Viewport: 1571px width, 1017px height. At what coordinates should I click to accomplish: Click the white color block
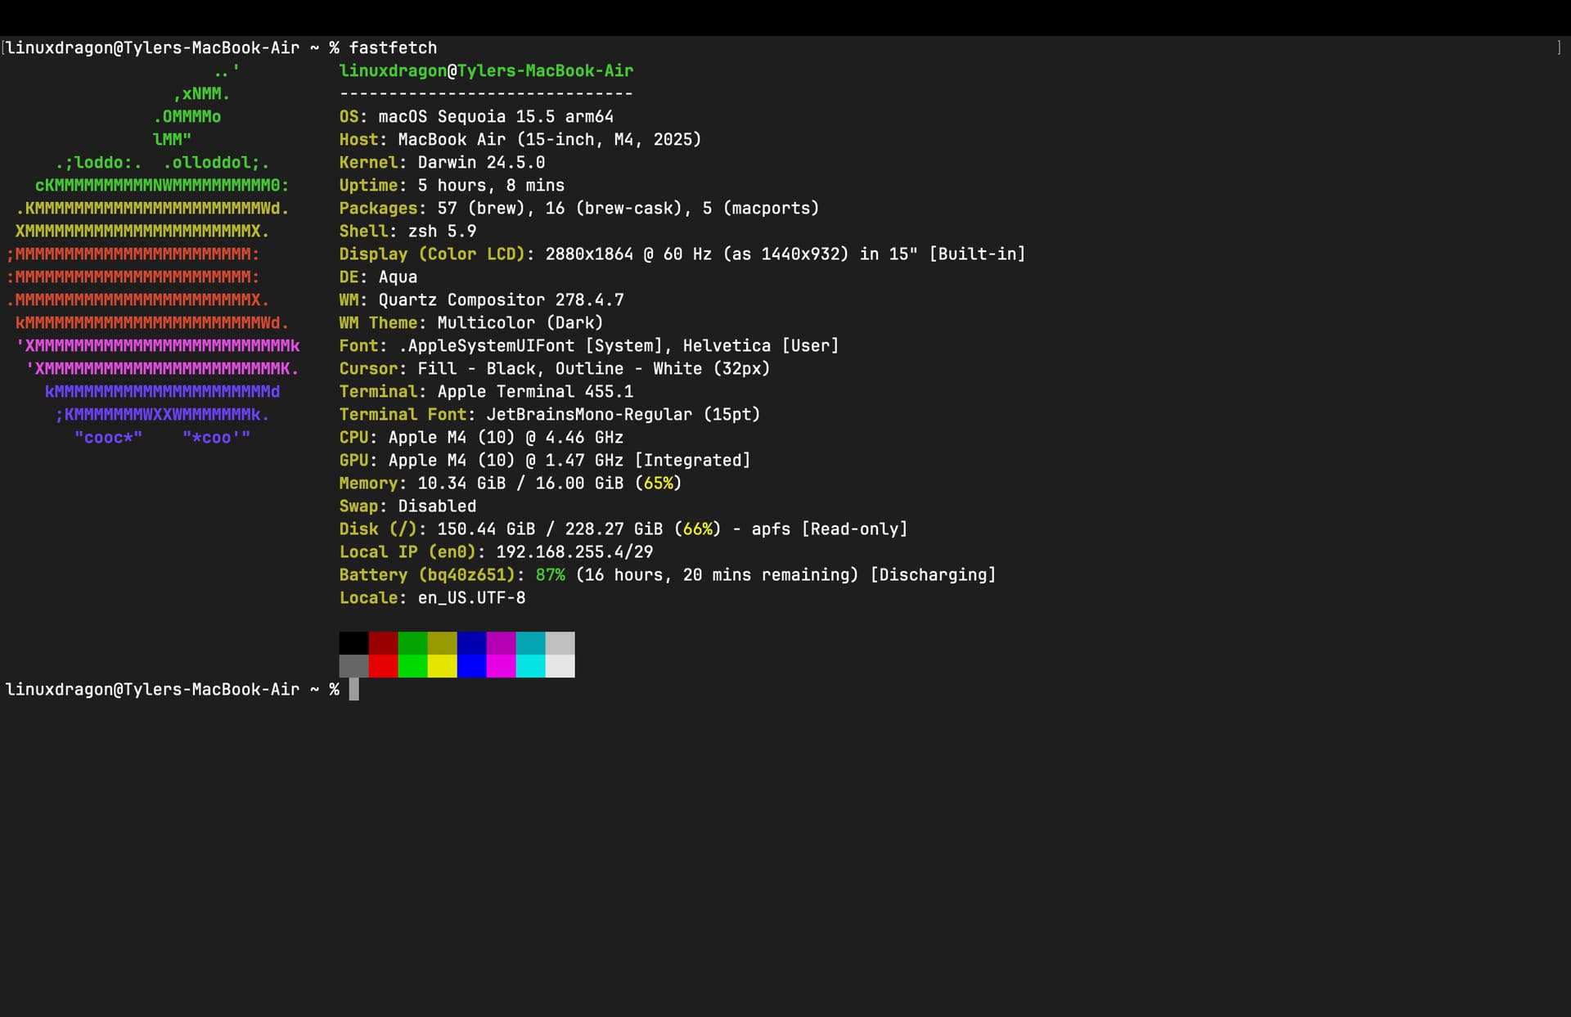coord(560,666)
